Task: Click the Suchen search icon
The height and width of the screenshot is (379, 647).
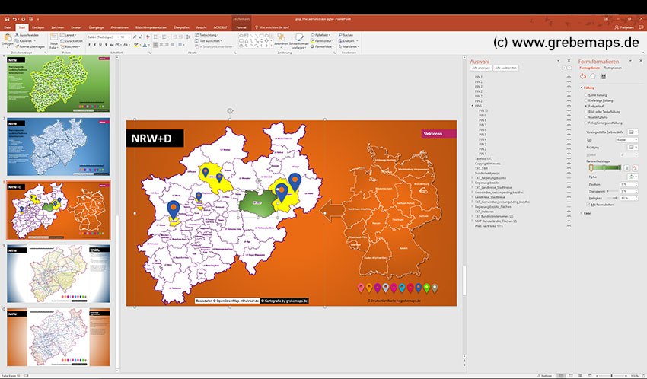Action: coord(339,35)
